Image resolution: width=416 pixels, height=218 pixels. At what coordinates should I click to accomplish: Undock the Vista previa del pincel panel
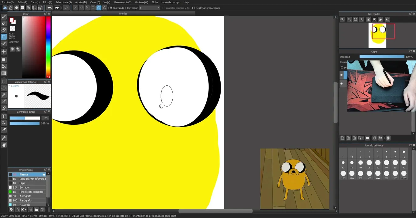(x=46, y=82)
